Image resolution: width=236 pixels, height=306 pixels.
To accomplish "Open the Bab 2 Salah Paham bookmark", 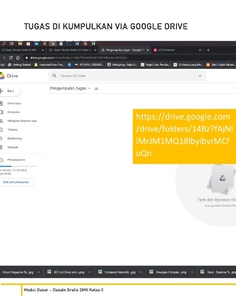I will click(x=221, y=65).
